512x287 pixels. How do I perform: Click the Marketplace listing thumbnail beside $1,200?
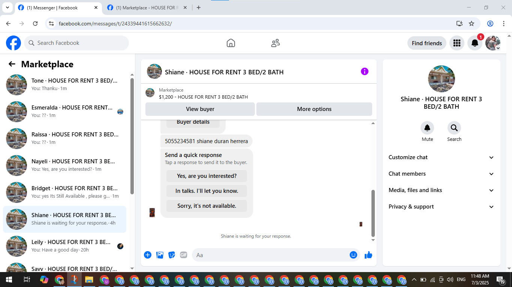(150, 93)
